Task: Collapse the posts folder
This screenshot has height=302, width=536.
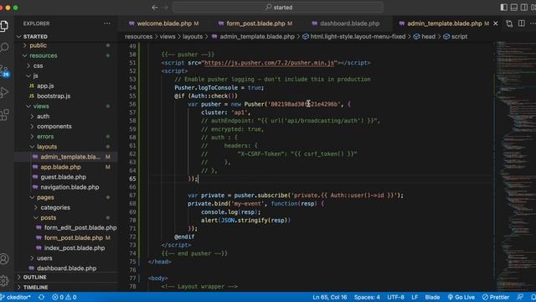Action: click(49, 218)
